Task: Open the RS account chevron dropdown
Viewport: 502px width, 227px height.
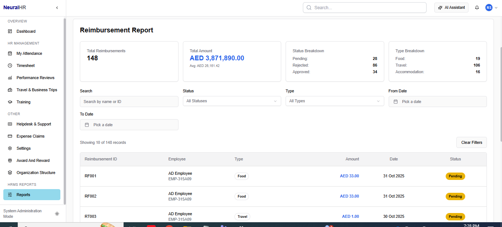Action: coord(495,7)
